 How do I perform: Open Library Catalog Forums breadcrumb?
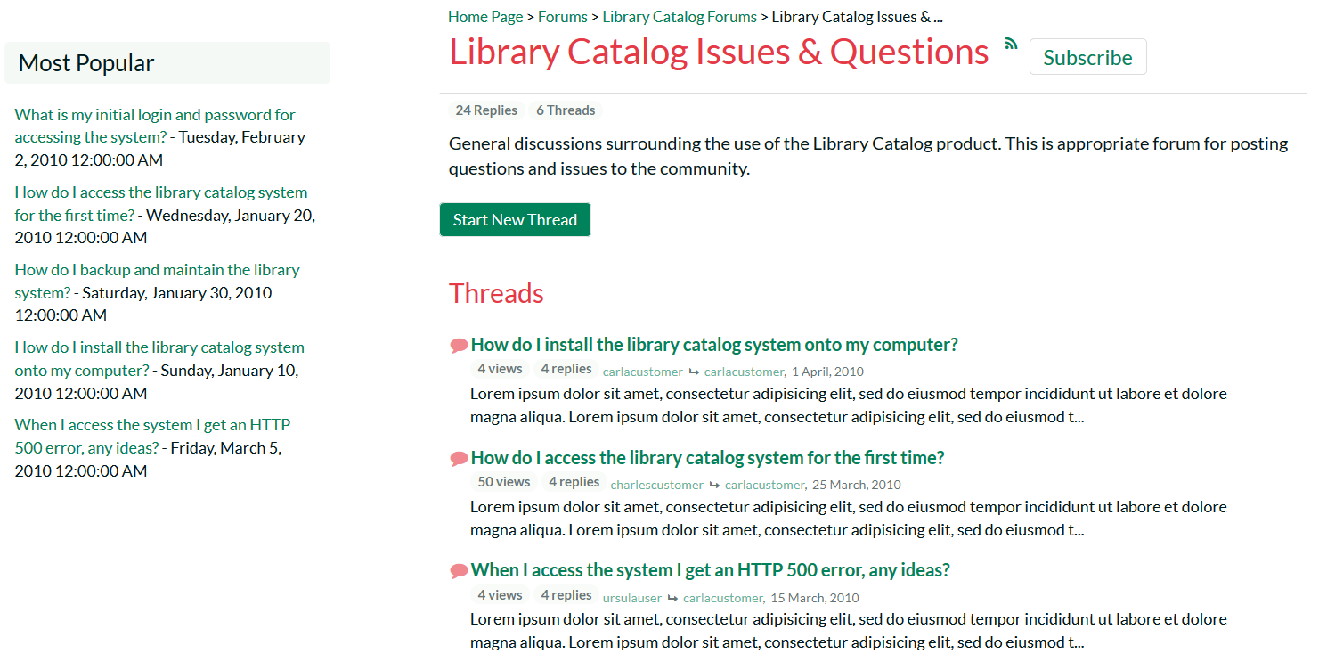coord(680,17)
